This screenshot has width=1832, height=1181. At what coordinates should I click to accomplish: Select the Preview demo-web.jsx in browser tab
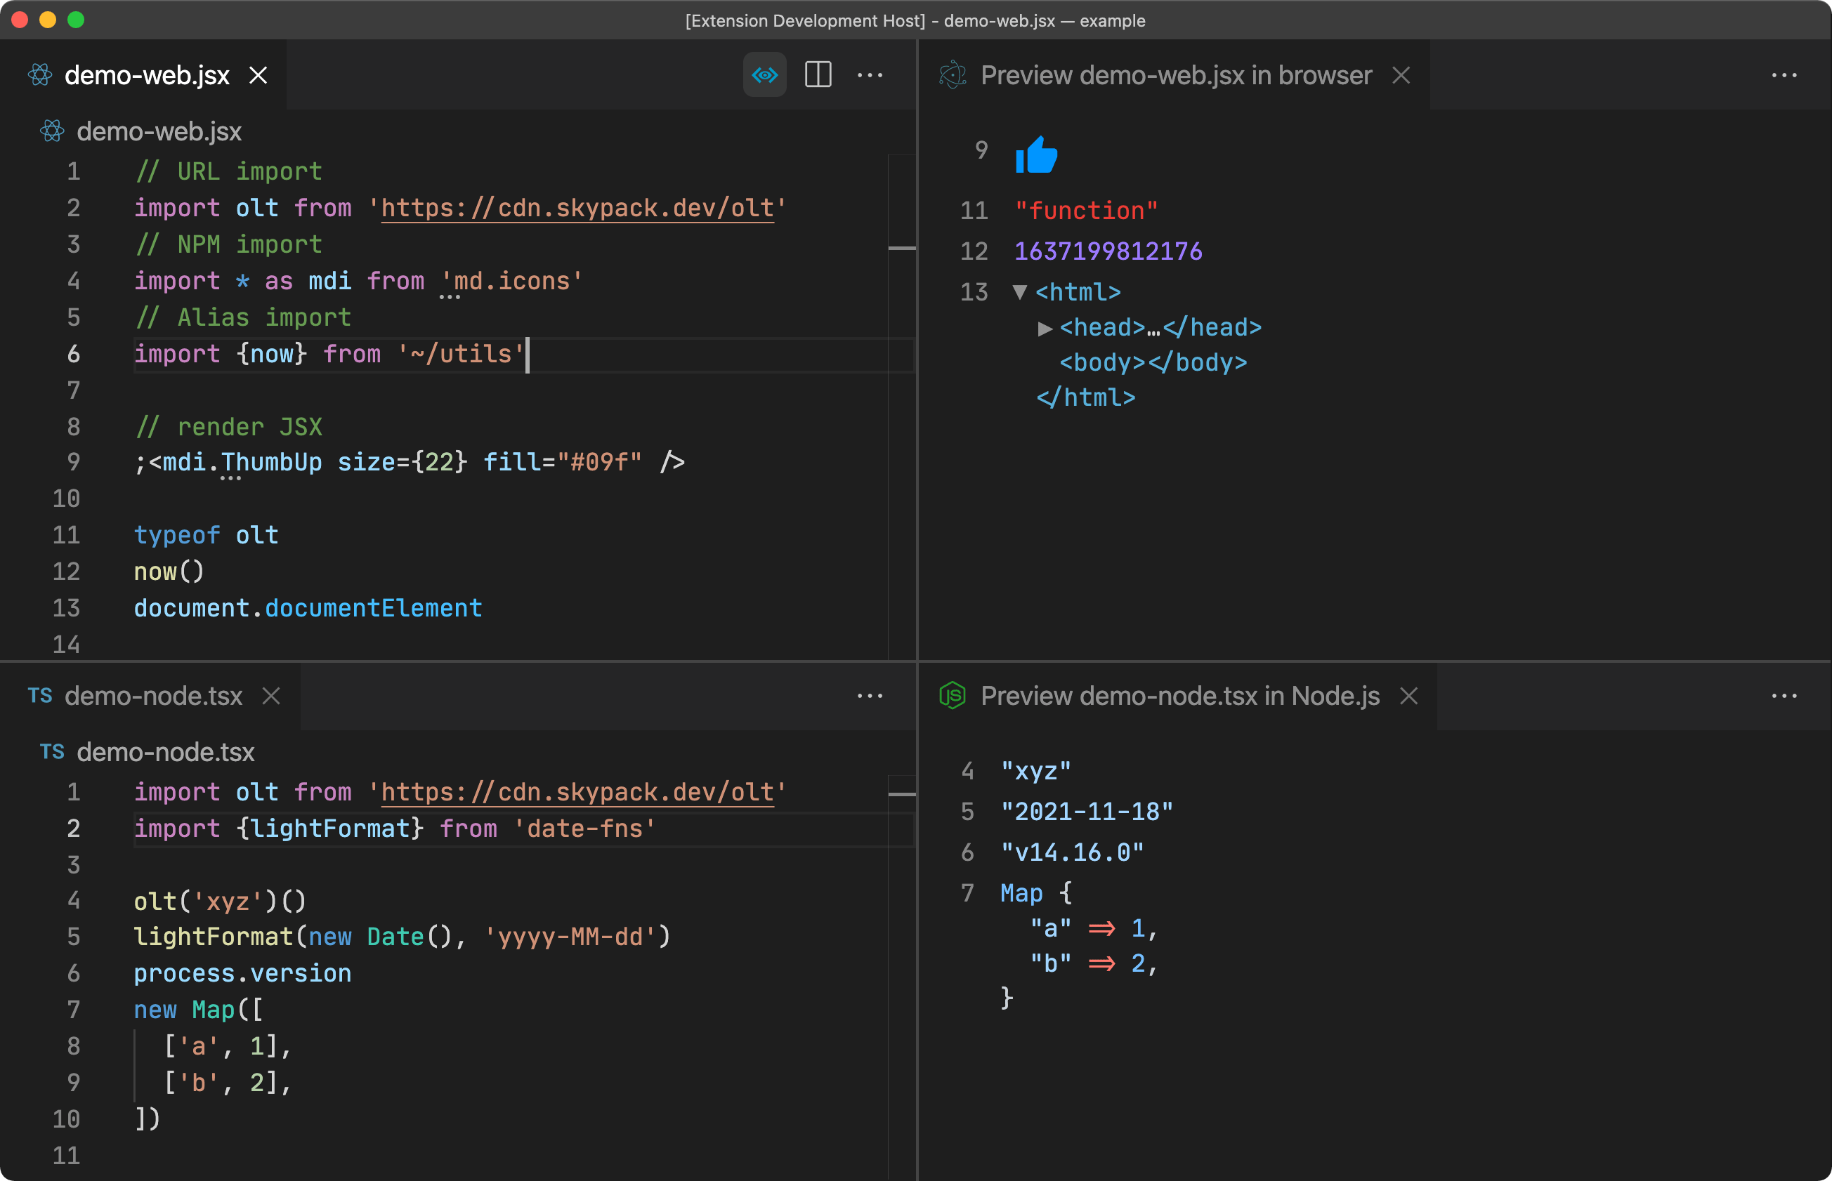[x=1174, y=74]
